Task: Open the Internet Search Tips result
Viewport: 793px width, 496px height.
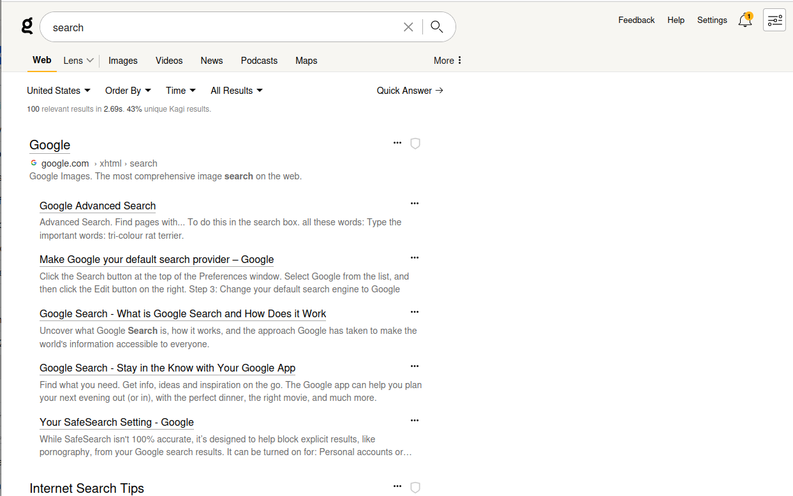Action: coord(87,488)
